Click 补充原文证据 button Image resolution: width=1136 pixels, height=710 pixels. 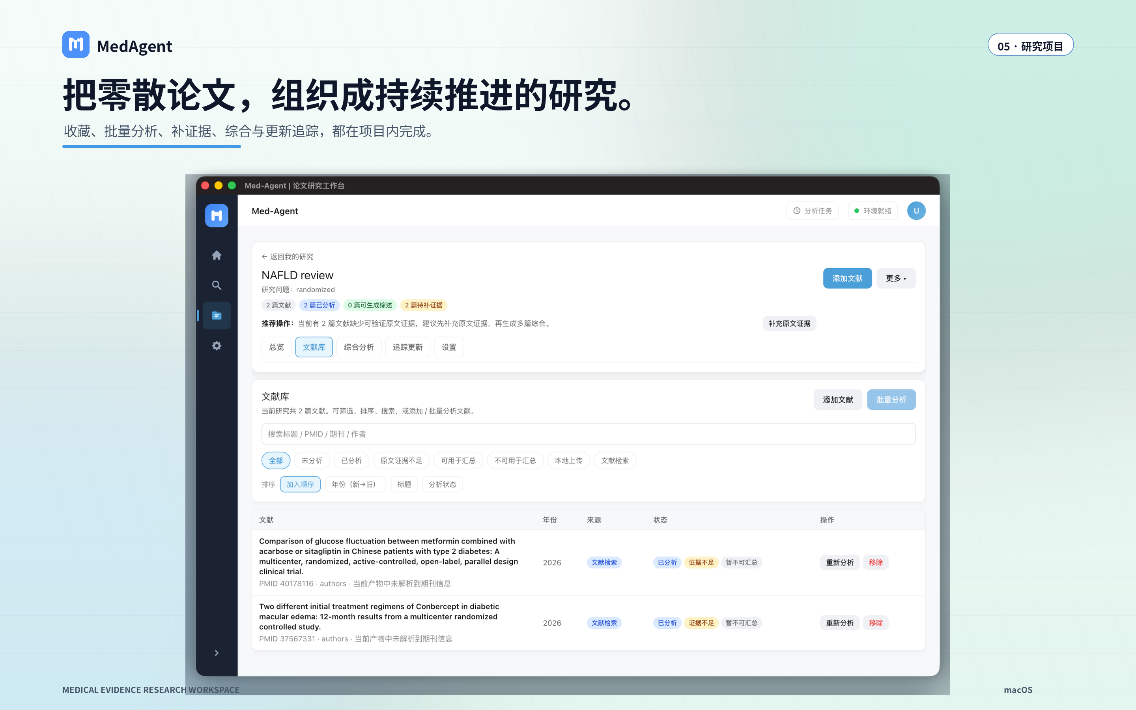click(789, 323)
